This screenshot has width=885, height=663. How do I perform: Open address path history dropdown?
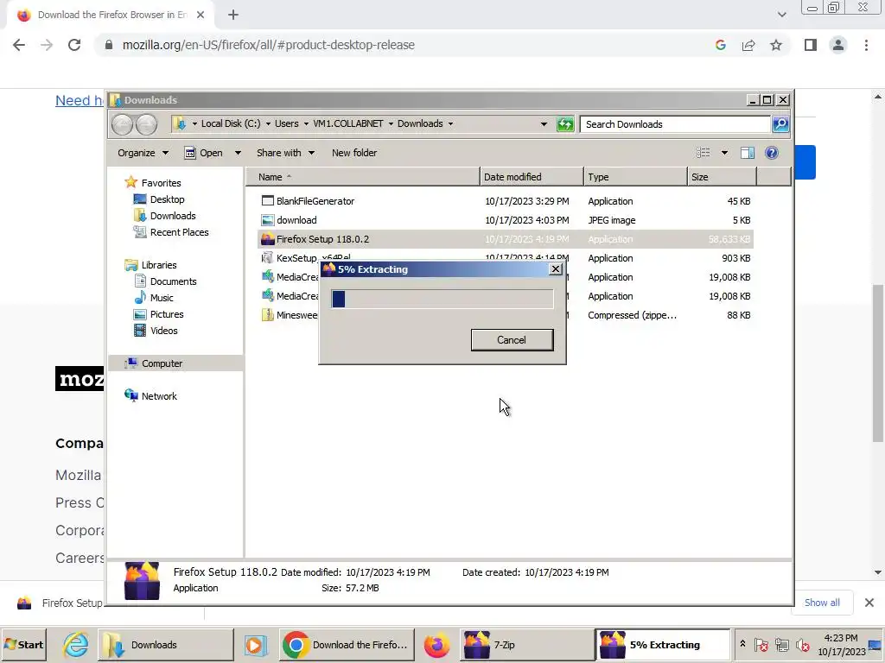tap(544, 124)
